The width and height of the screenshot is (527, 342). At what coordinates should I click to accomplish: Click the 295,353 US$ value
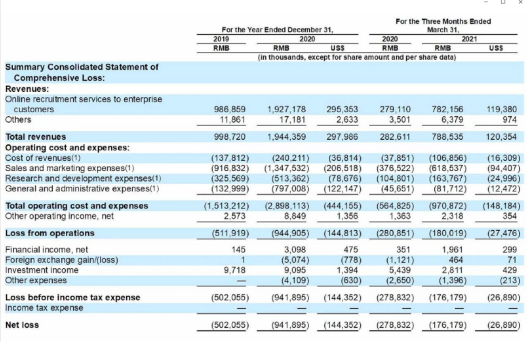[342, 110]
